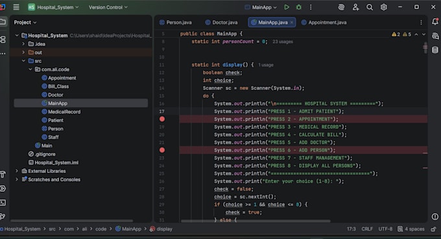Run MainApp with the green play button
441x239 pixels.
click(x=286, y=7)
